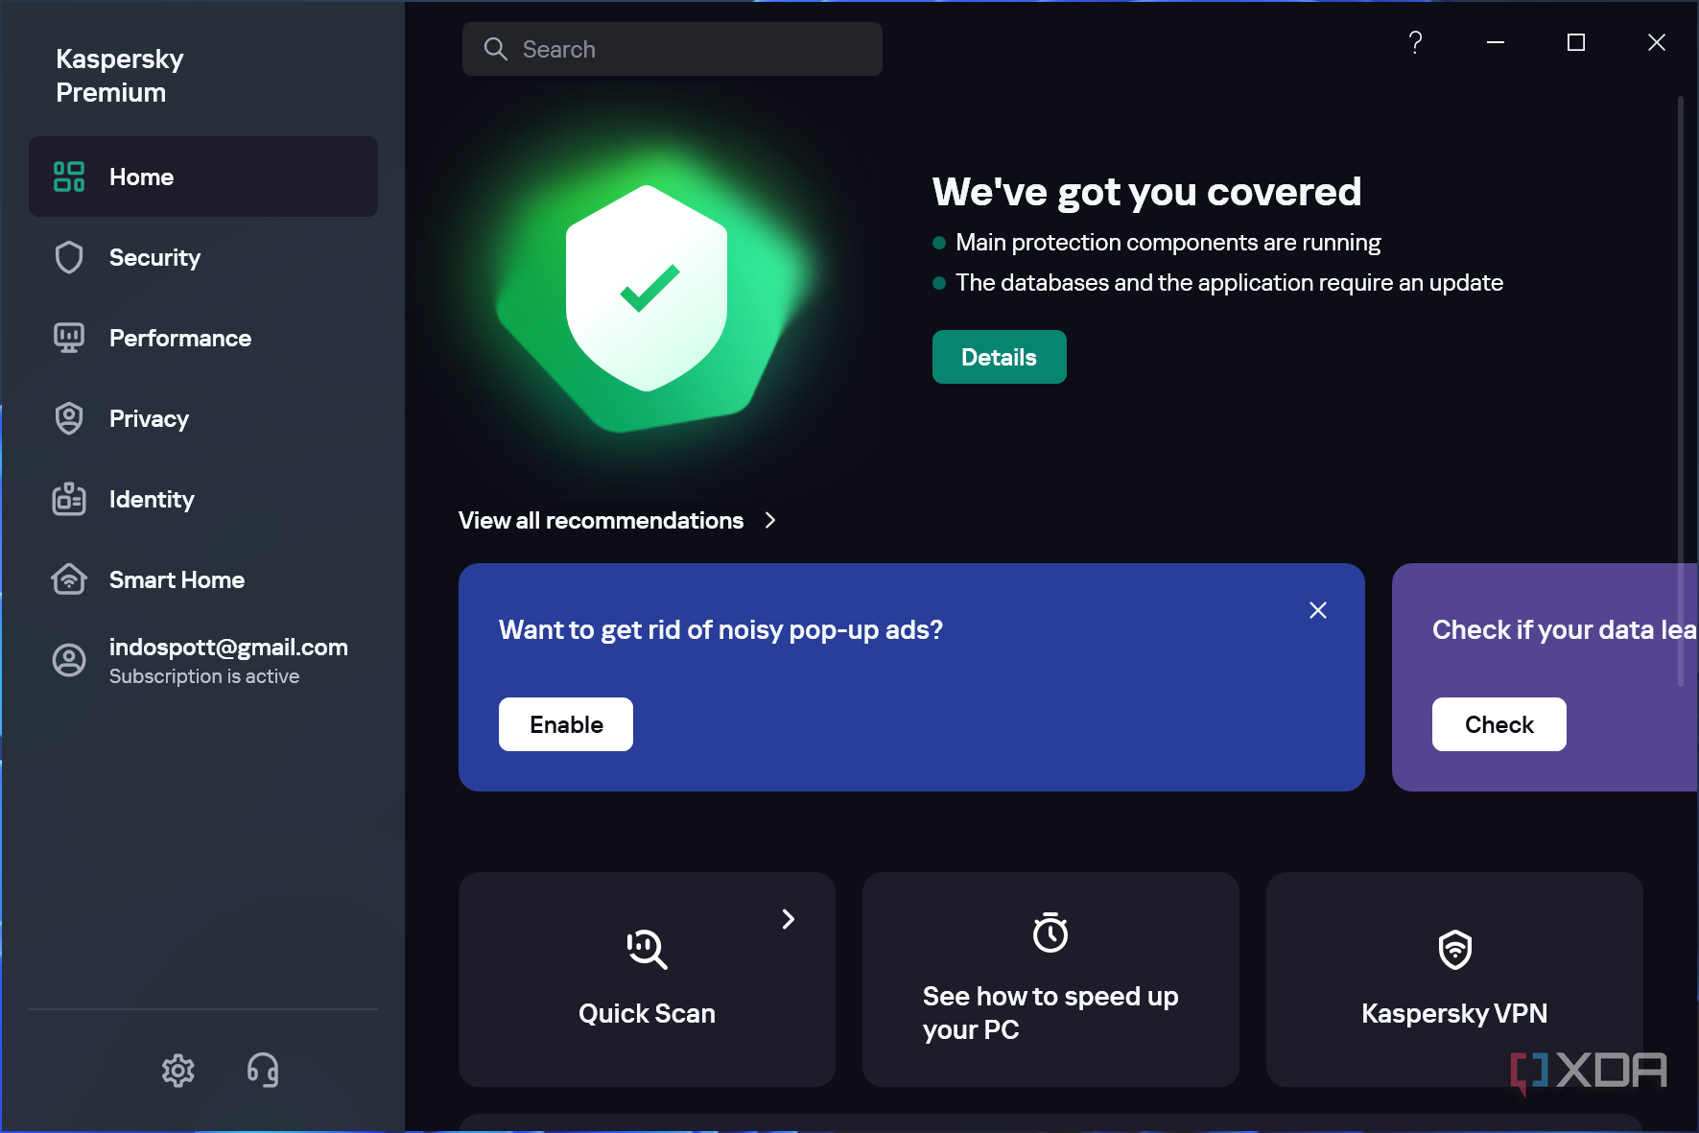Open the Home section in sidebar
The height and width of the screenshot is (1133, 1699).
point(203,177)
